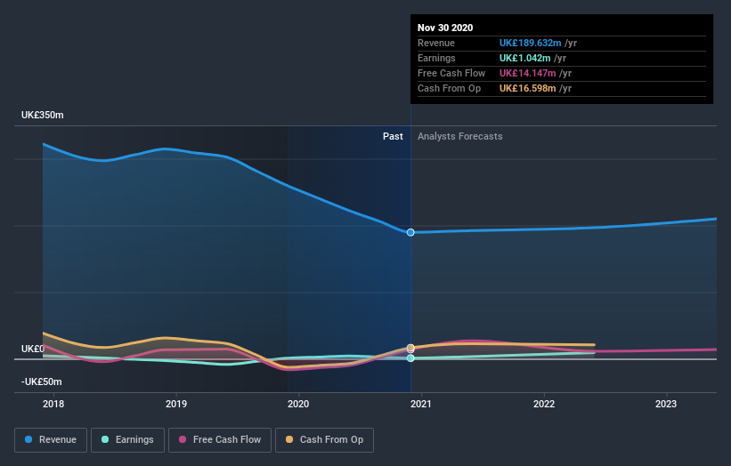Click the 'Past' section label

393,136
